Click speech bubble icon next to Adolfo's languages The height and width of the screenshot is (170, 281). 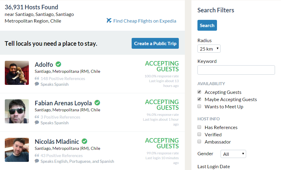coord(37,84)
